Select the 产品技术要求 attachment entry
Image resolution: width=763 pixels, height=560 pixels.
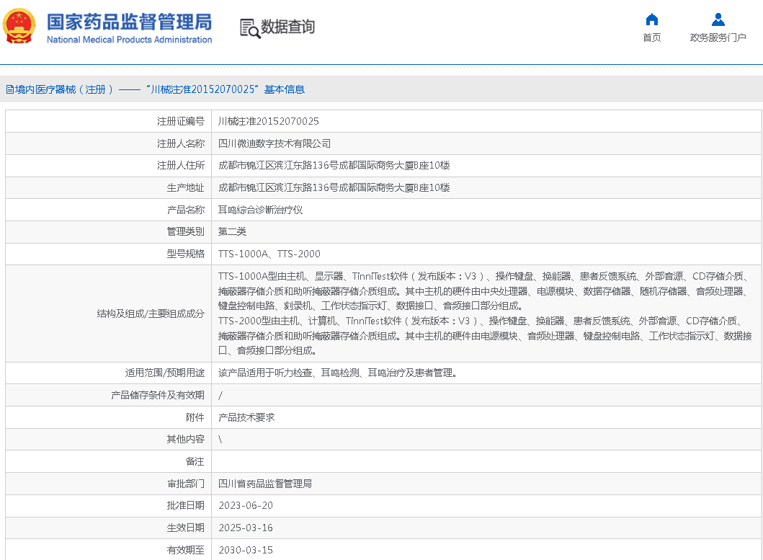[x=246, y=417]
